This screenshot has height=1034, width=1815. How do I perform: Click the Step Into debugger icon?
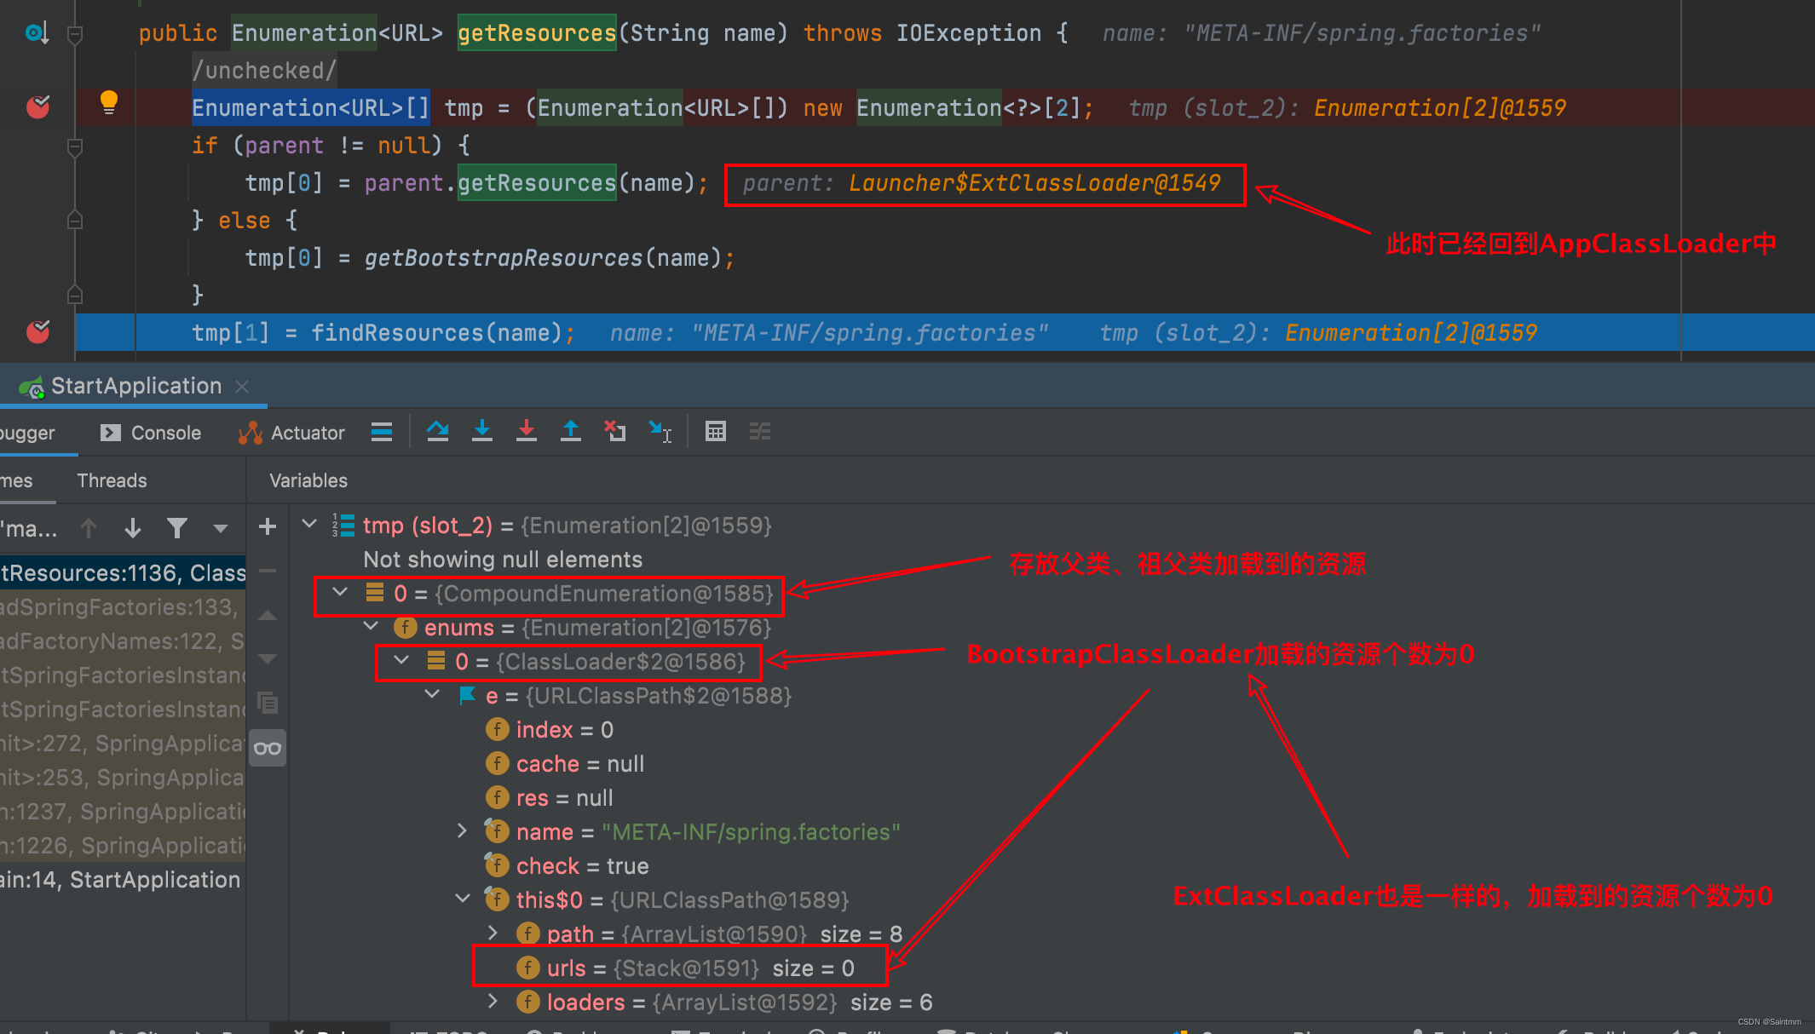pyautogui.click(x=482, y=432)
